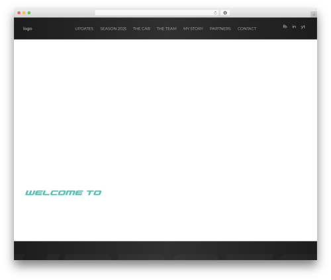Reload page with refresh icon
Image resolution: width=331 pixels, height=280 pixels.
click(x=215, y=13)
